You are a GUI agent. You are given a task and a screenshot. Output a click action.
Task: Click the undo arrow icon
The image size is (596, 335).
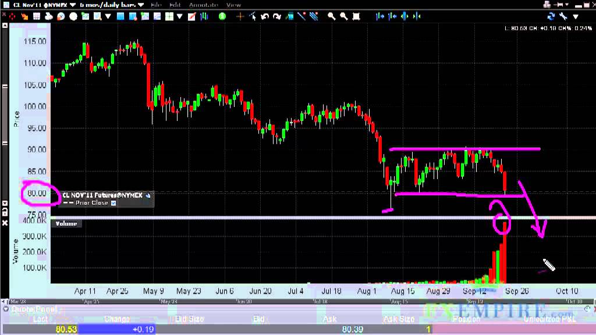coord(265,16)
